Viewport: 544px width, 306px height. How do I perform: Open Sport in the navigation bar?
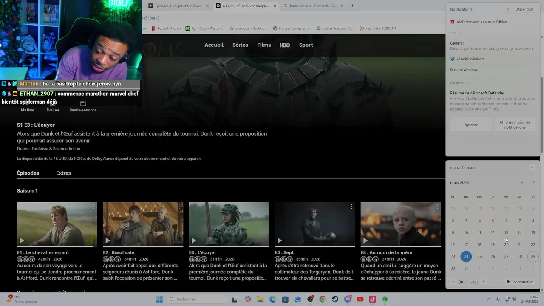[x=306, y=45]
